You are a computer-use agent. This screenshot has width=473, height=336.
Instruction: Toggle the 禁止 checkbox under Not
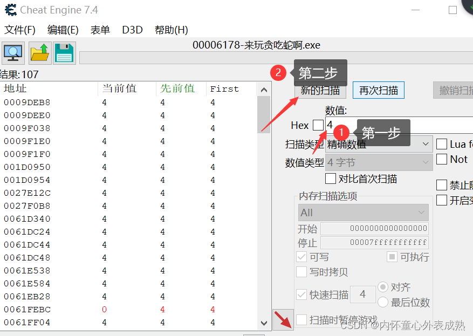[442, 185]
